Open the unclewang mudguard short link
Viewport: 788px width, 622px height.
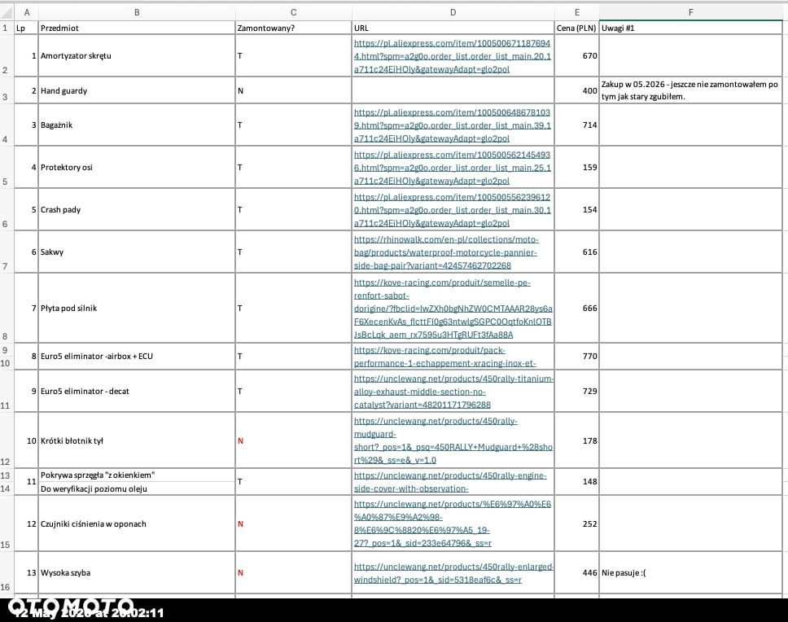[x=453, y=440]
